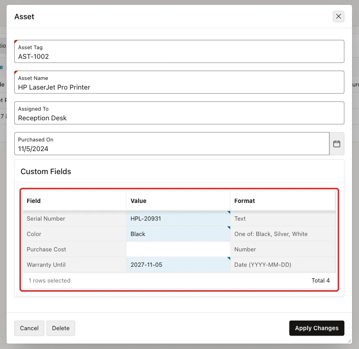Select the Format column header

[283, 201]
